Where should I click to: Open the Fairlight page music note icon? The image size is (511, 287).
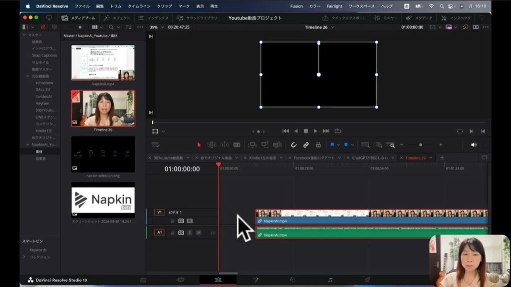330,280
